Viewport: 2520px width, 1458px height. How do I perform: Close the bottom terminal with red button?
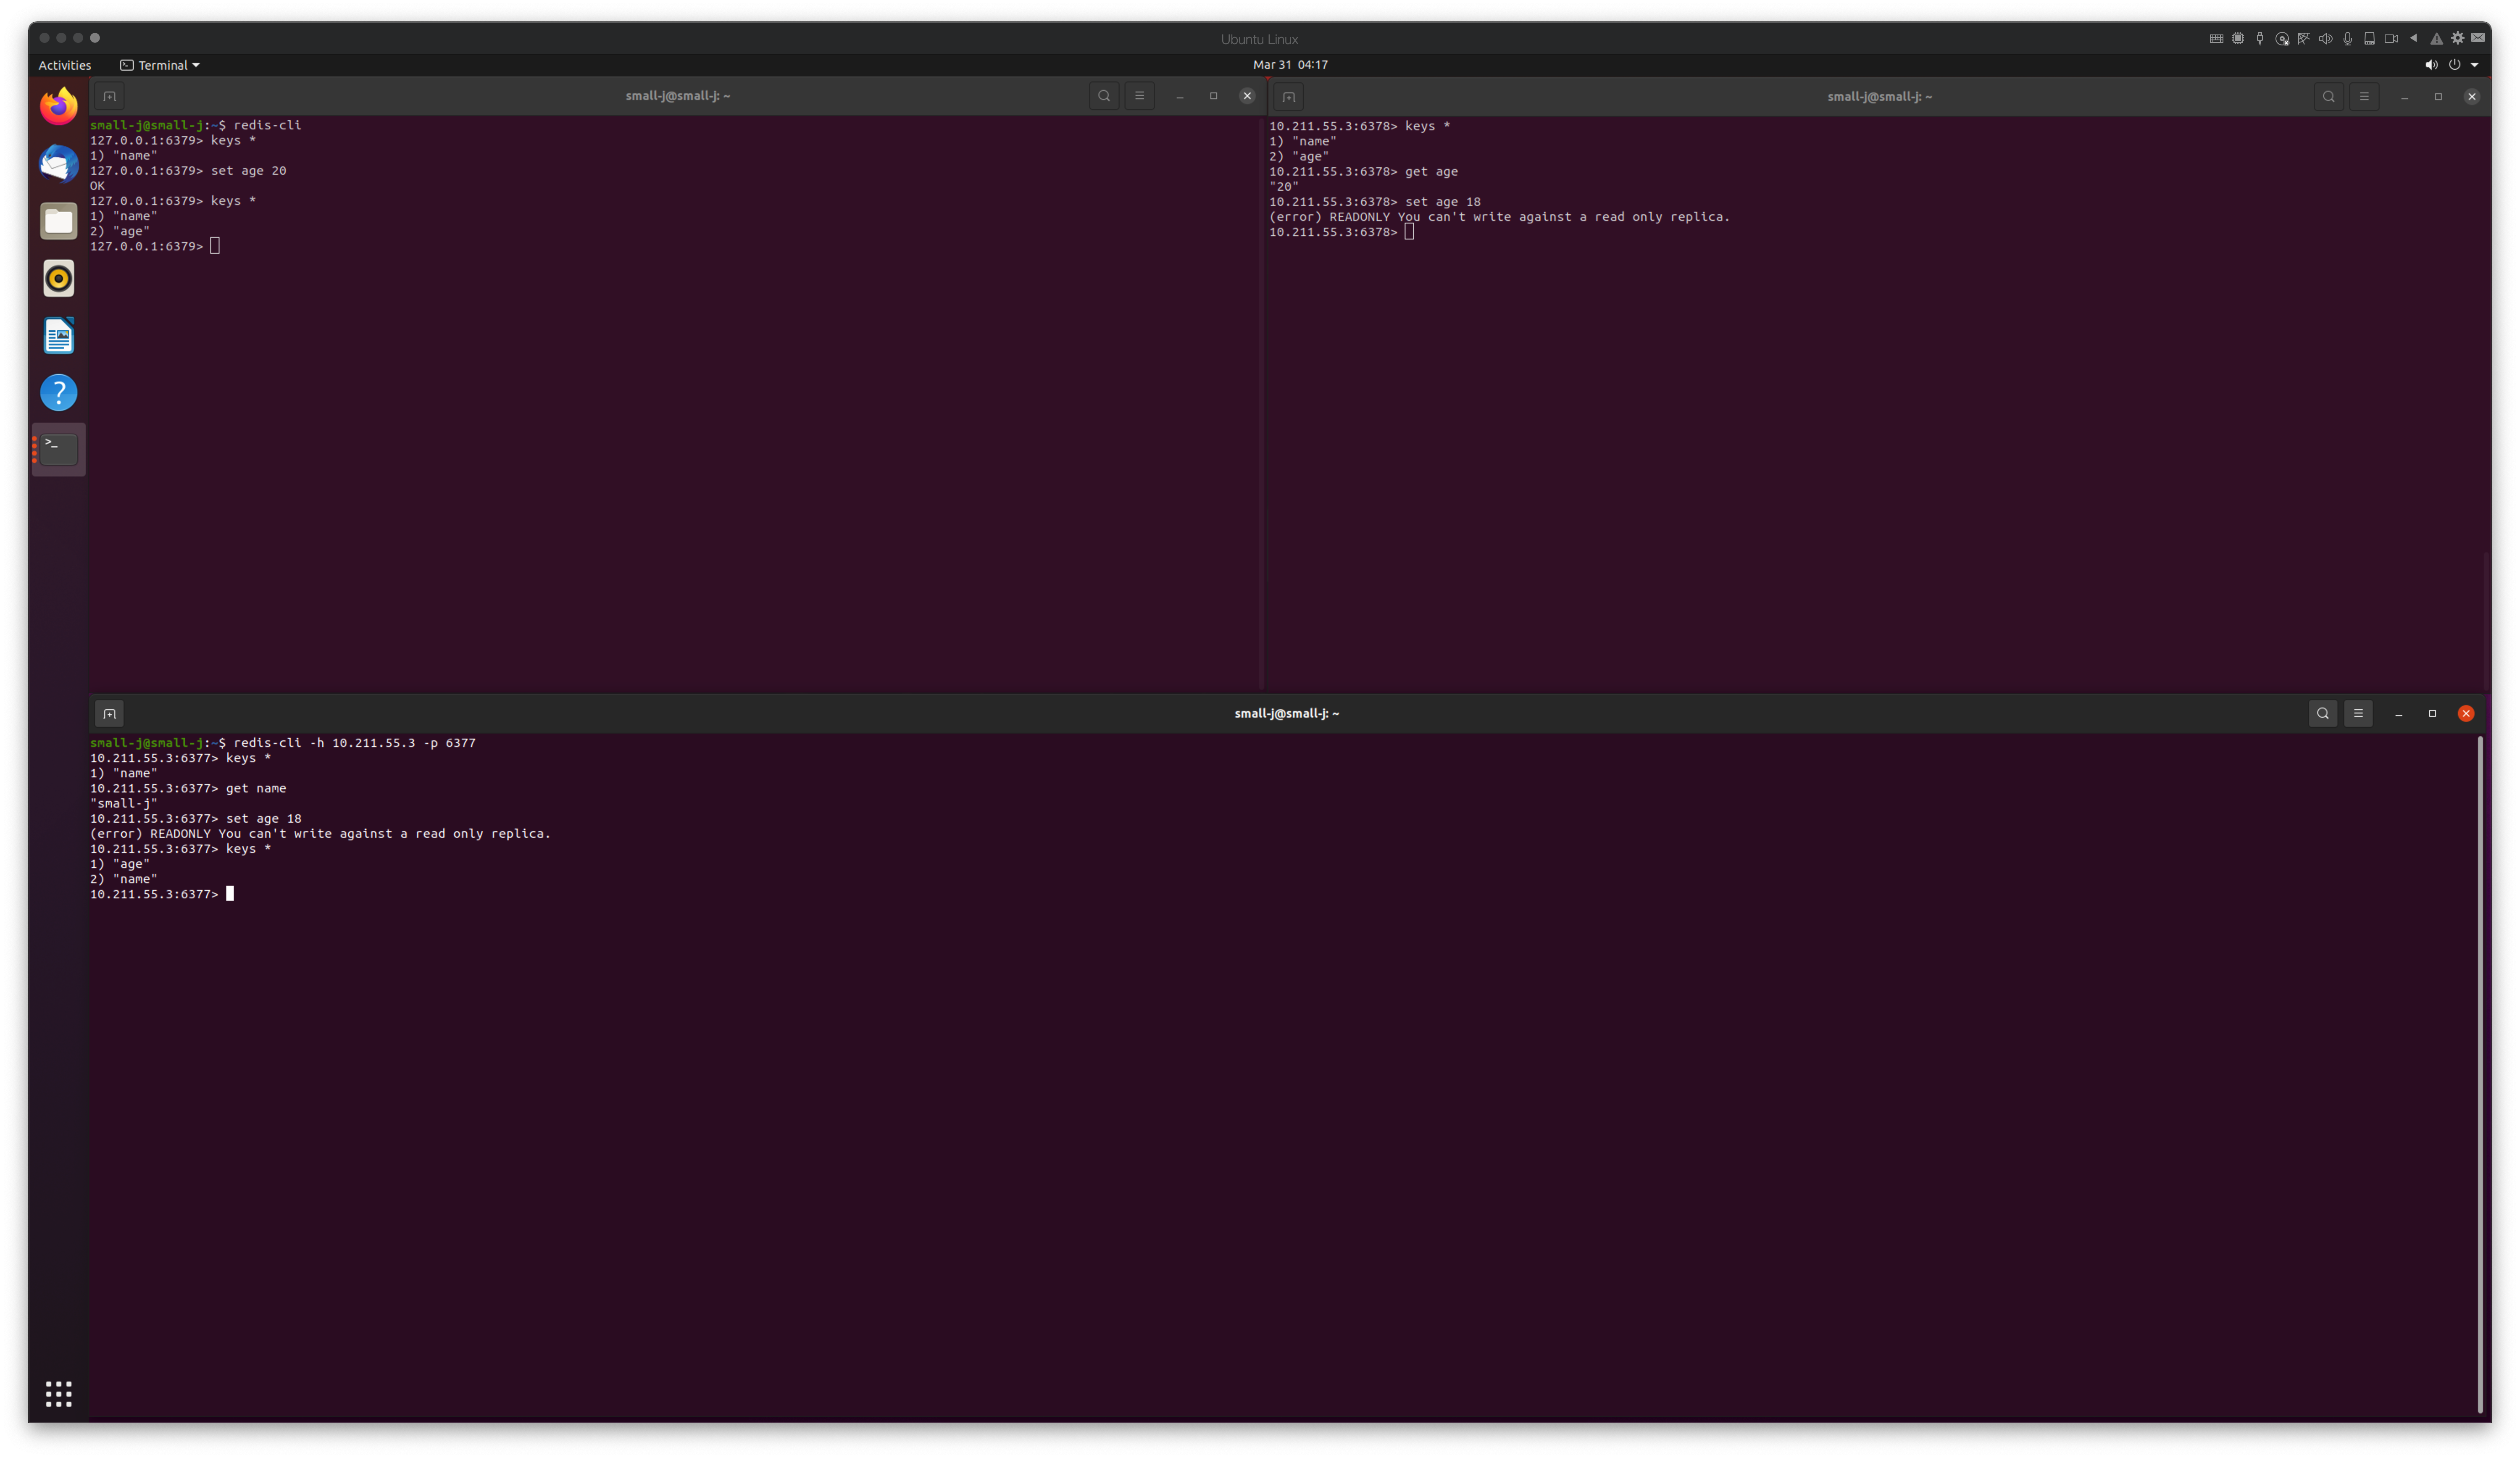pyautogui.click(x=2466, y=713)
